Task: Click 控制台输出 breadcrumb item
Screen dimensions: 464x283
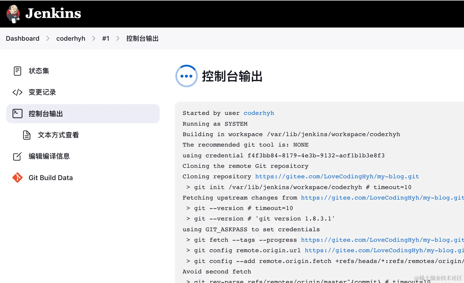Action: coord(142,39)
